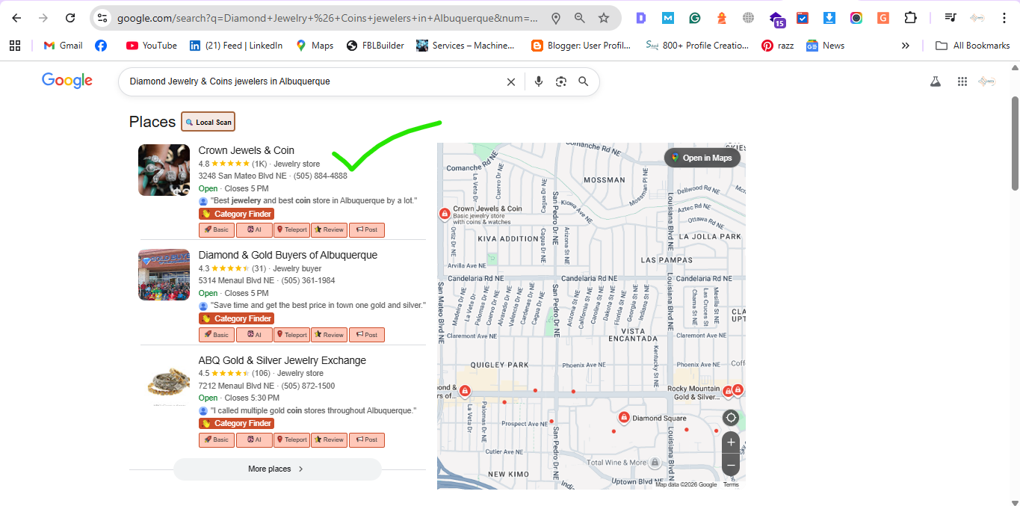Clear the search query with X

[511, 81]
